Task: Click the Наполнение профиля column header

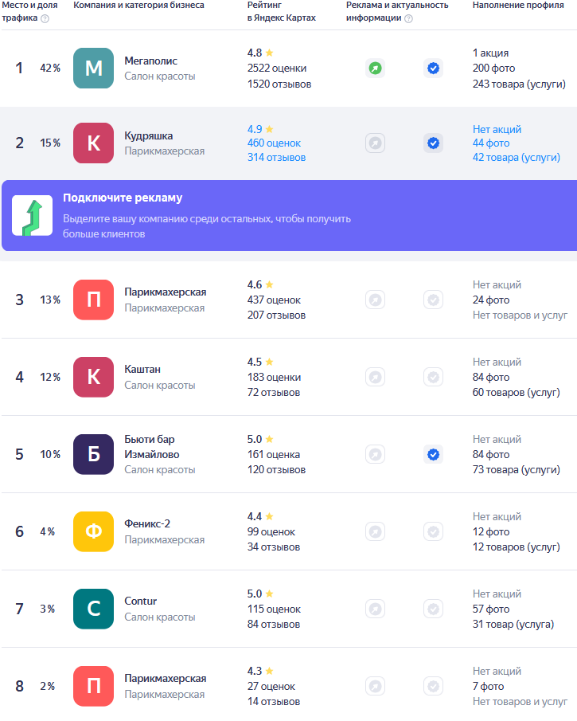Action: (518, 5)
